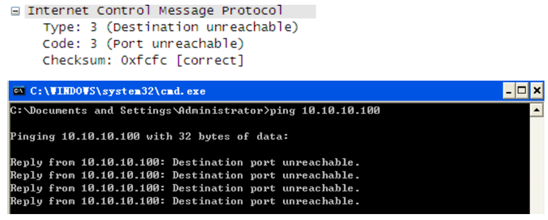Click the cmd.exe title bar text
548x220 pixels.
pos(118,92)
